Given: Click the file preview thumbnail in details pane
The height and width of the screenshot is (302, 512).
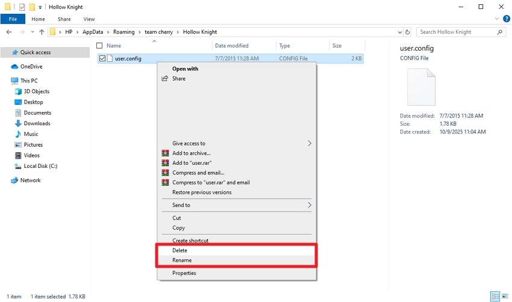Looking at the screenshot, I should [421, 87].
